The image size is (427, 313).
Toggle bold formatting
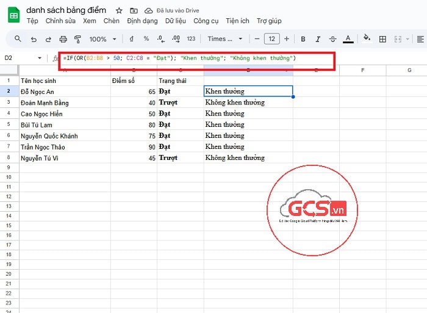point(303,39)
